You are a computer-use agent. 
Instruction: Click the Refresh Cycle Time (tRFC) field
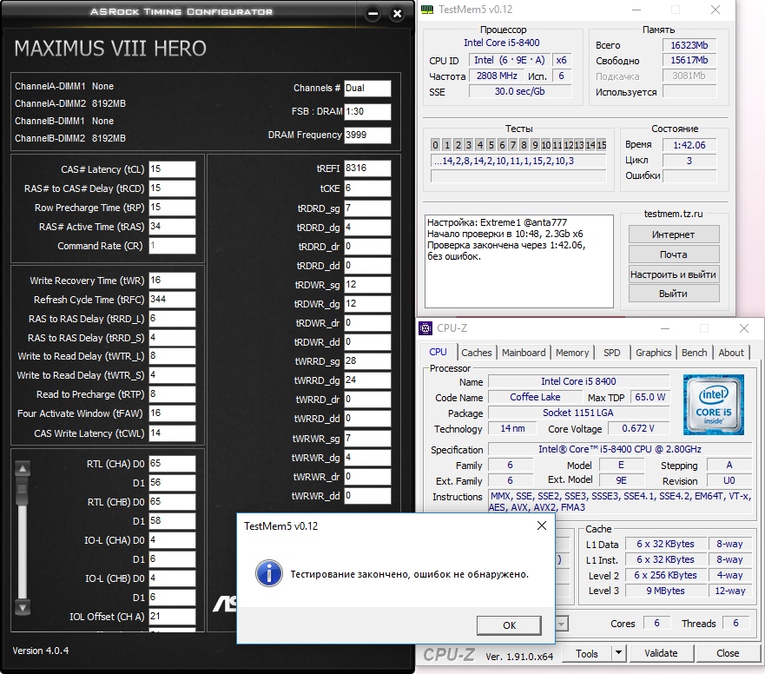(172, 299)
